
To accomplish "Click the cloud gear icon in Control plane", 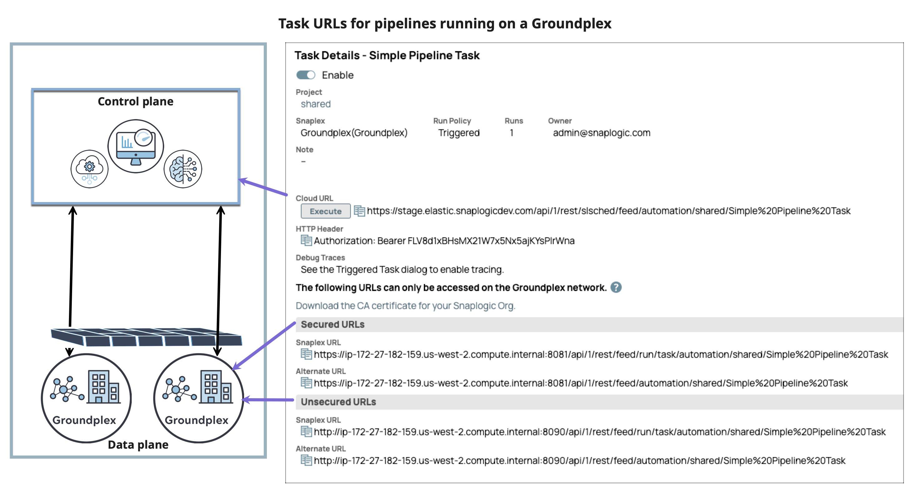I will tap(89, 169).
